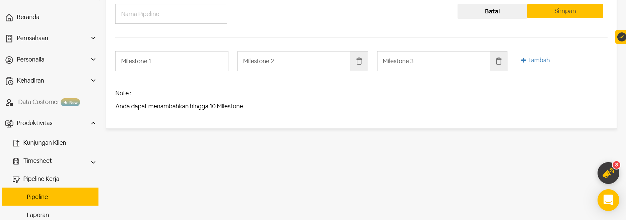The image size is (626, 220).
Task: Expand the Personalia menu chevron
Action: tap(93, 60)
